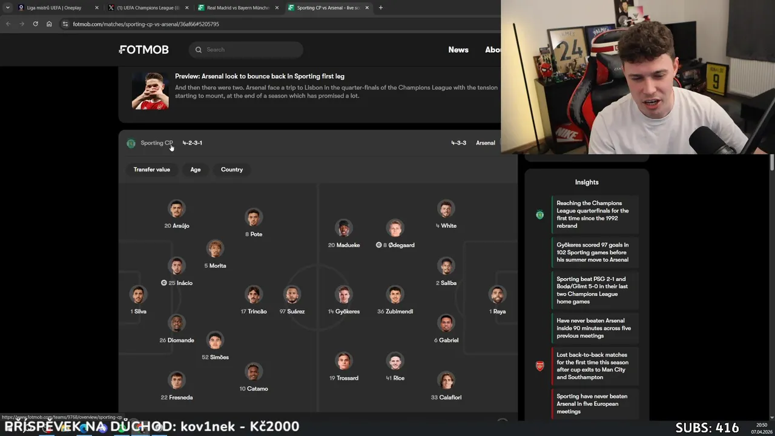Open the Sporting CP team link
The image size is (775, 436).
(156, 143)
